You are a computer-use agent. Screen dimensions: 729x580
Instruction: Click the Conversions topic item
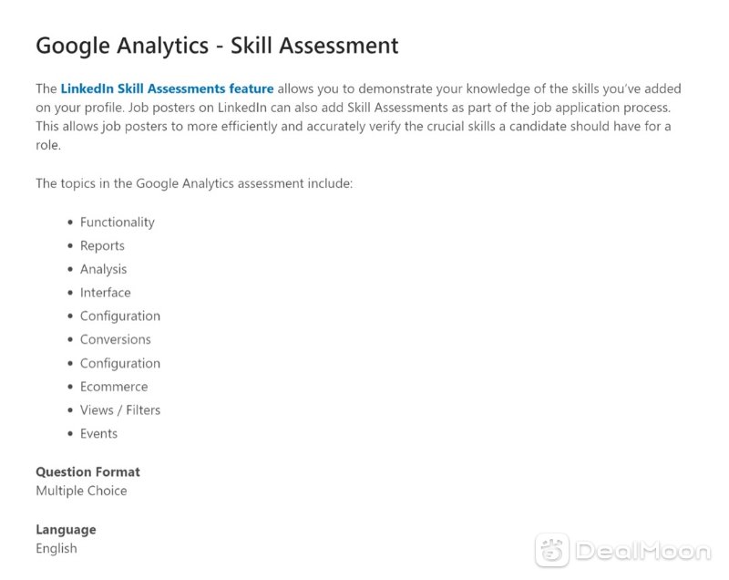pos(116,339)
